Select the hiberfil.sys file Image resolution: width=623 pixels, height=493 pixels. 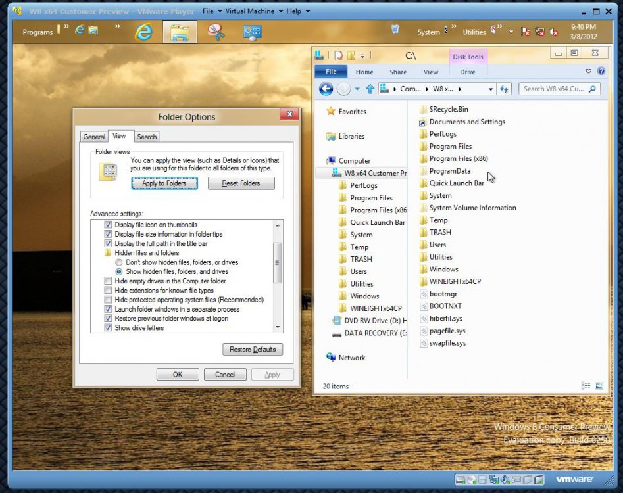click(x=445, y=318)
